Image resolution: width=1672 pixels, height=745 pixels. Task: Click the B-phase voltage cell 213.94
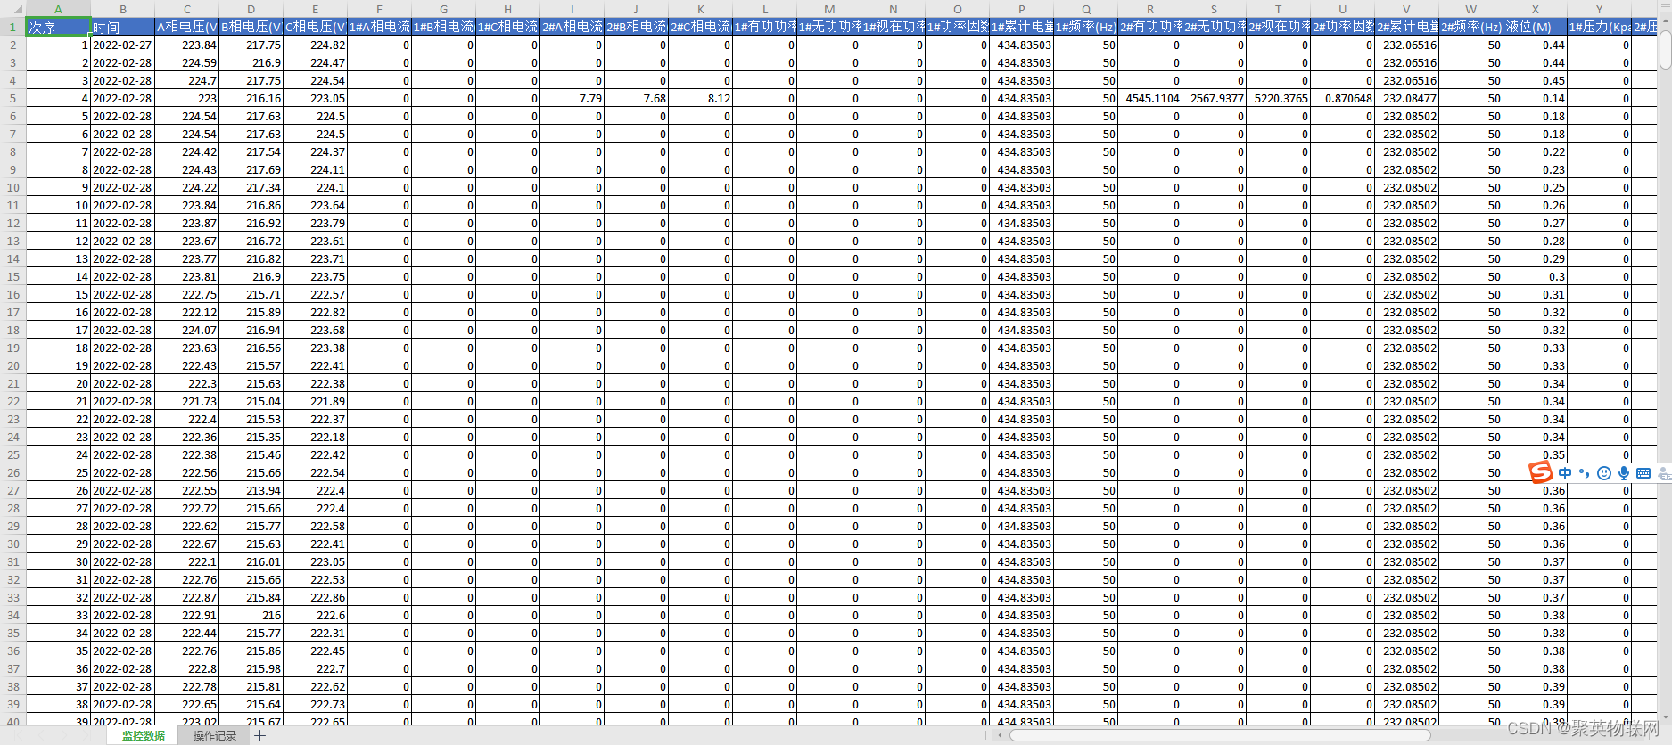[251, 490]
